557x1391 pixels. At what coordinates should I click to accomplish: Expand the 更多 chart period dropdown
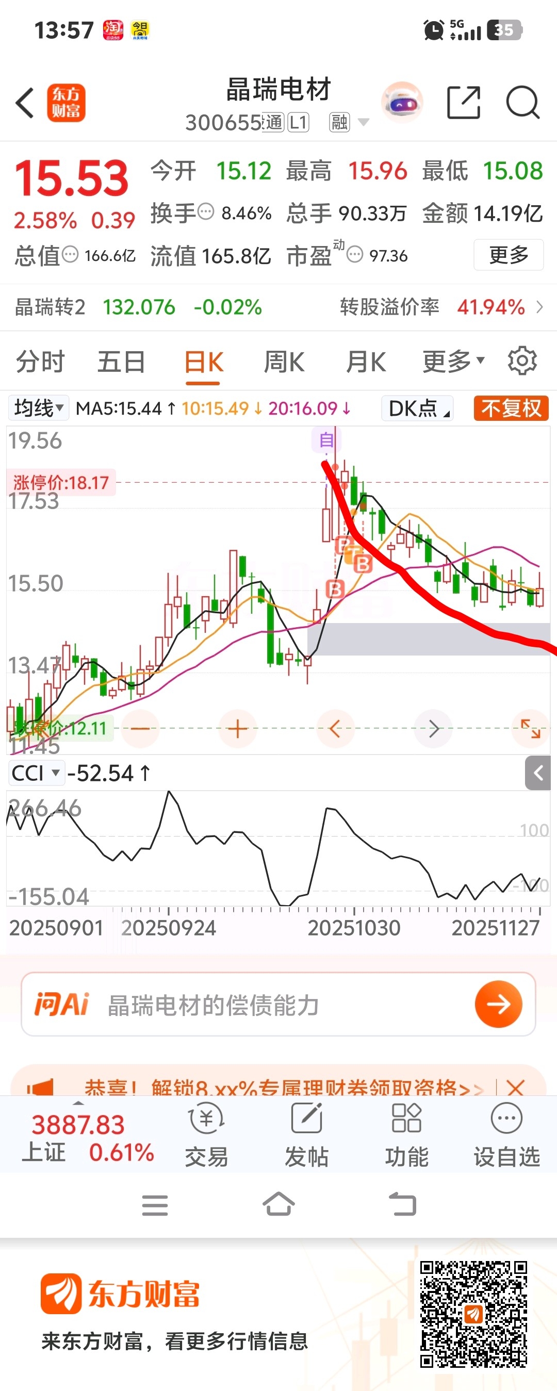pos(453,361)
